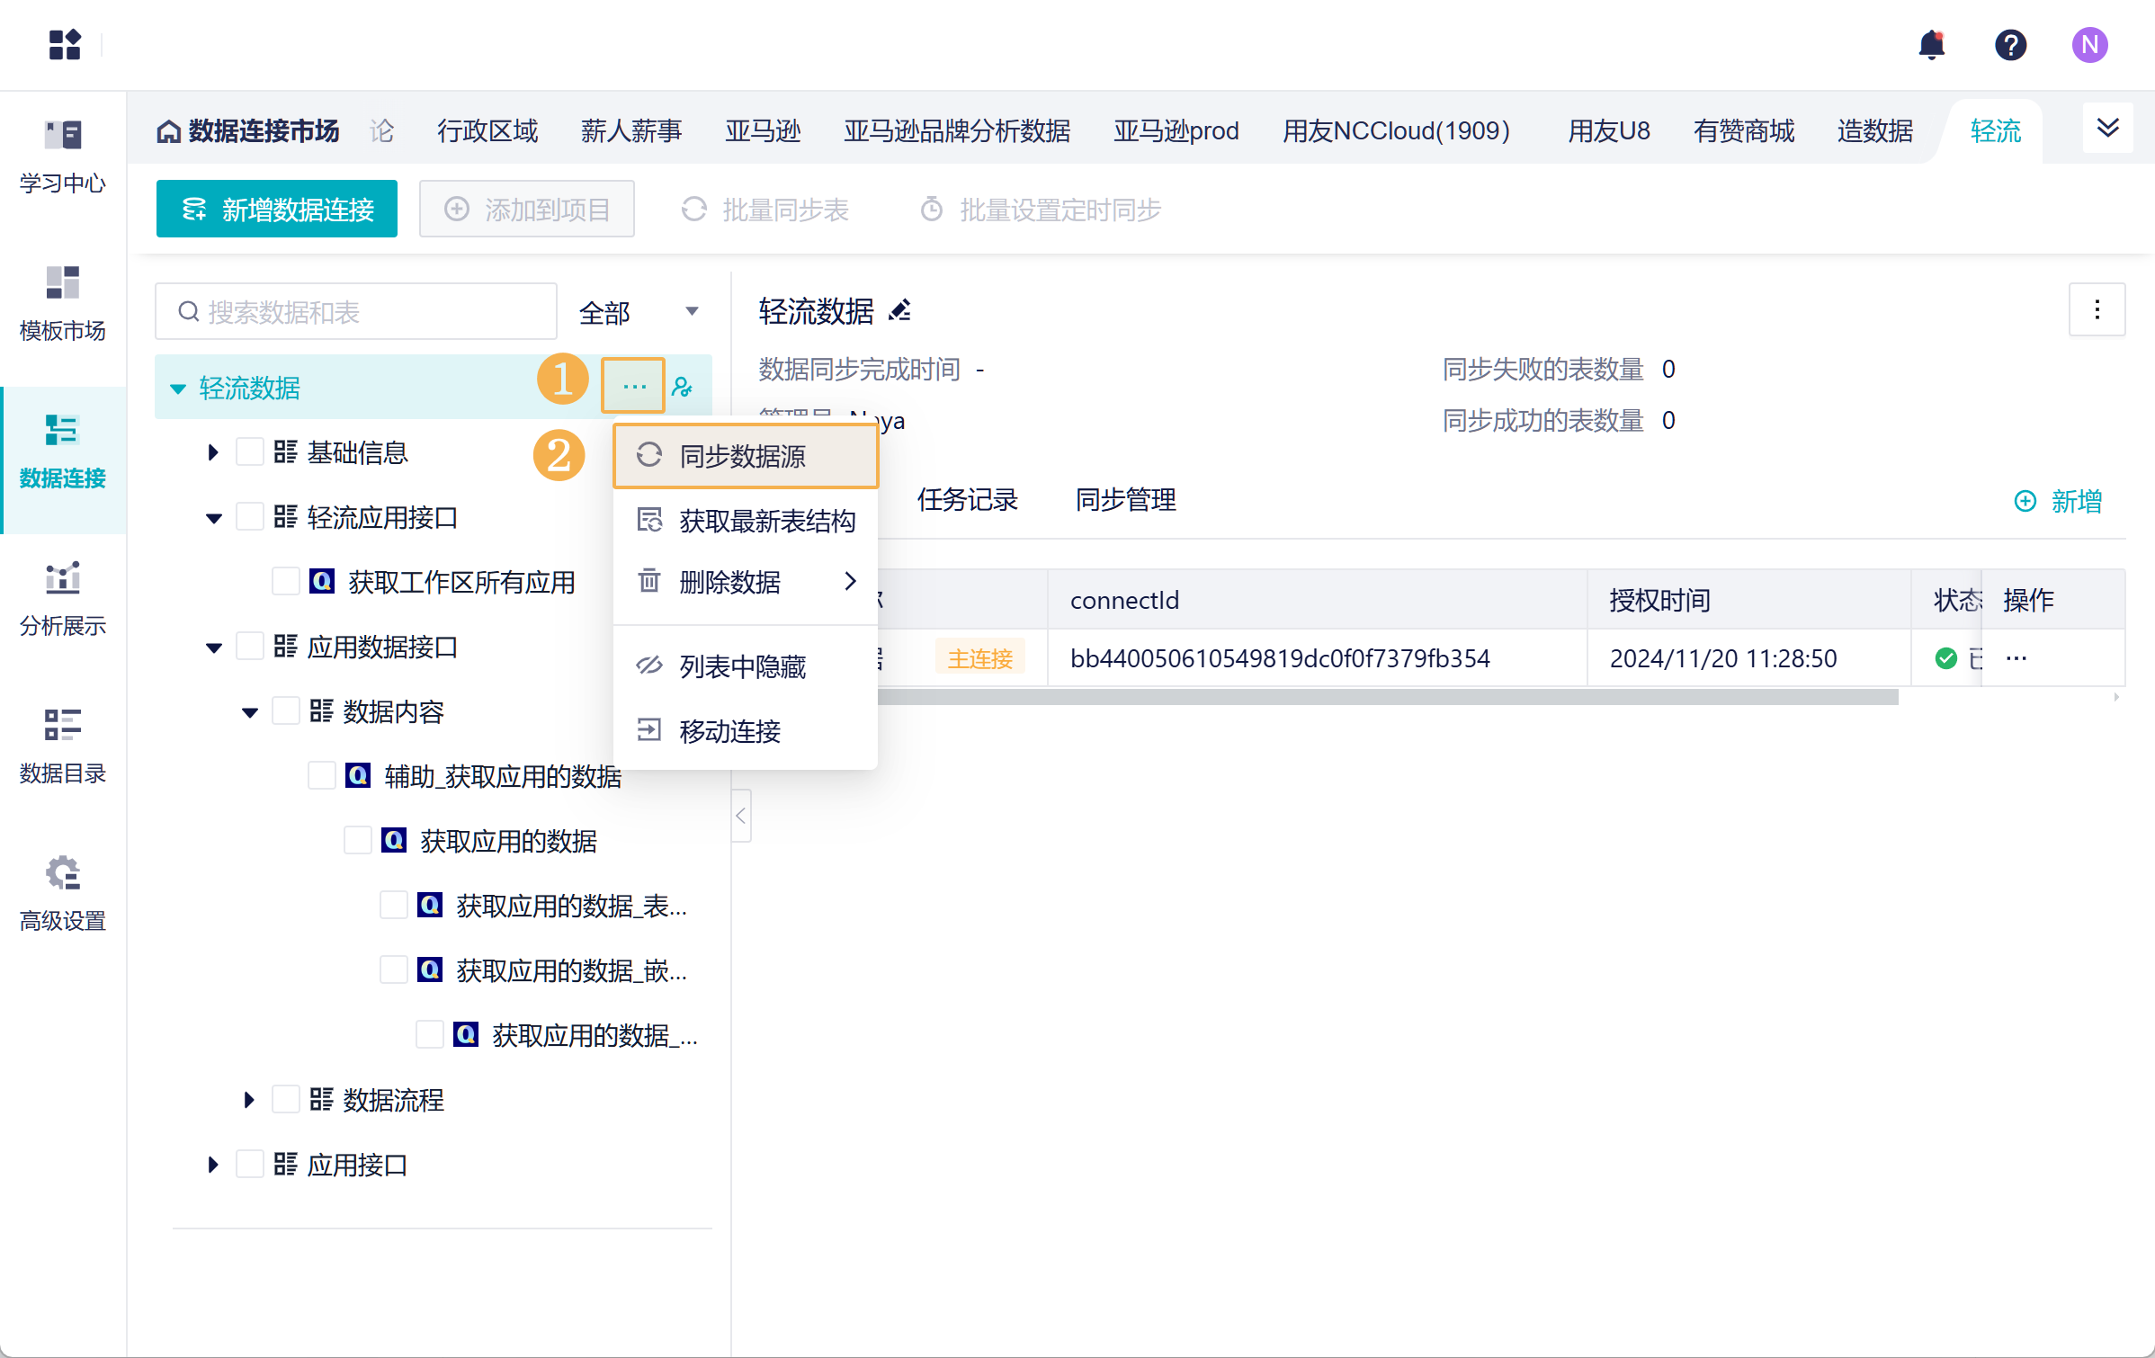Image resolution: width=2155 pixels, height=1358 pixels.
Task: Open the notifications bell
Action: pyautogui.click(x=1931, y=44)
